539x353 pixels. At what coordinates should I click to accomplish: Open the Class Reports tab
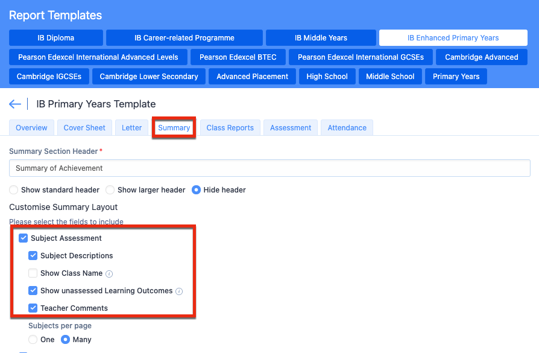click(230, 128)
